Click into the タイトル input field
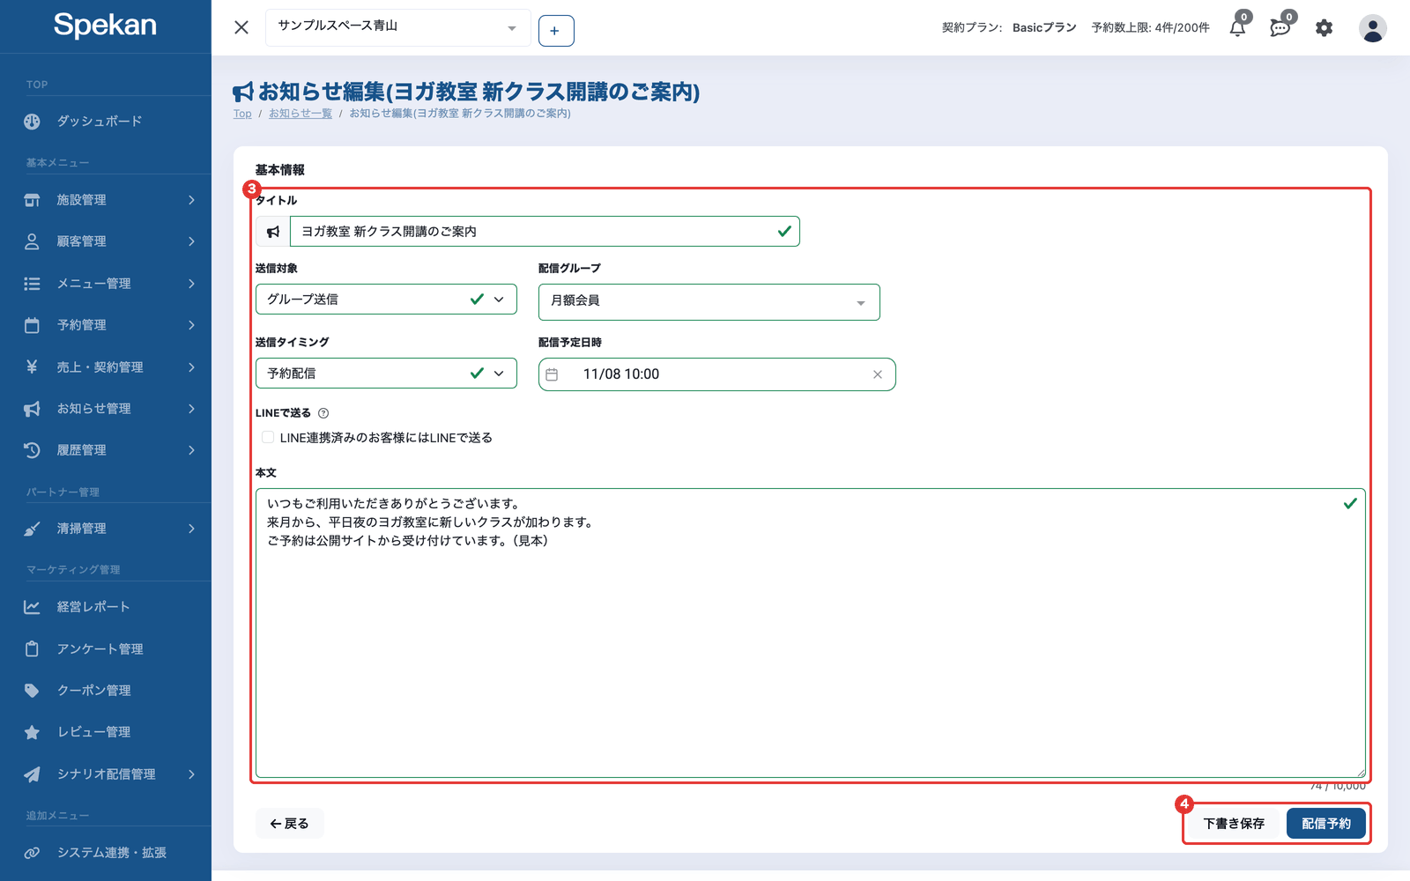The height and width of the screenshot is (881, 1410). 545,232
